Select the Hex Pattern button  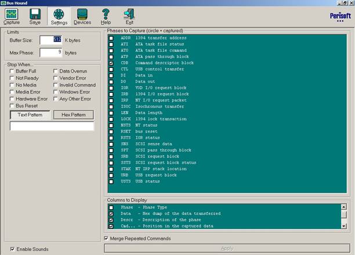(73, 115)
